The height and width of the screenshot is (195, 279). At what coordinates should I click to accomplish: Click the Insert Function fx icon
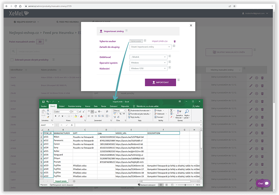72,125
